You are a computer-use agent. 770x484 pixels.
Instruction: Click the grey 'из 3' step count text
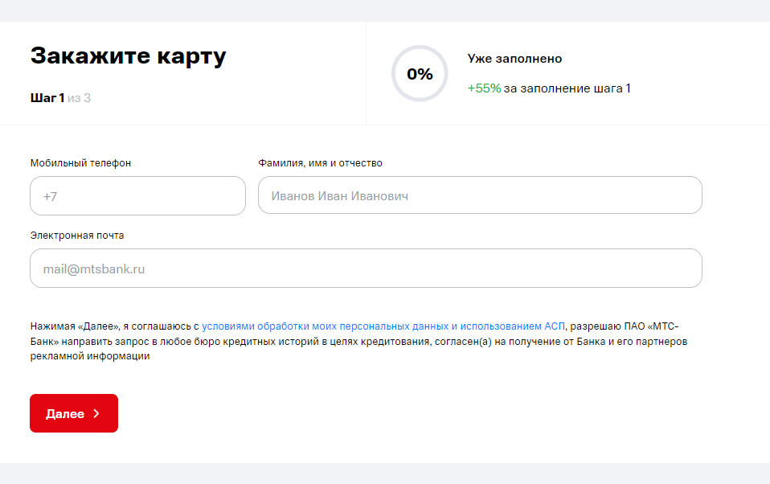pos(79,98)
